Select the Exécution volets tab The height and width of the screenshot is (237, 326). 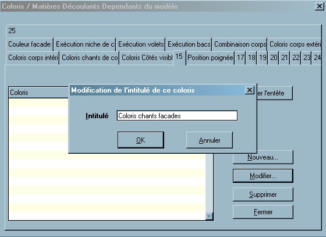click(141, 44)
